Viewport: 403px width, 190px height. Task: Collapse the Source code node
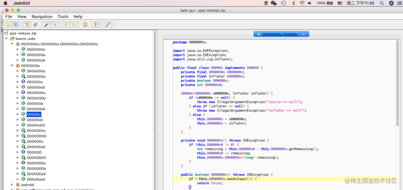click(6, 39)
